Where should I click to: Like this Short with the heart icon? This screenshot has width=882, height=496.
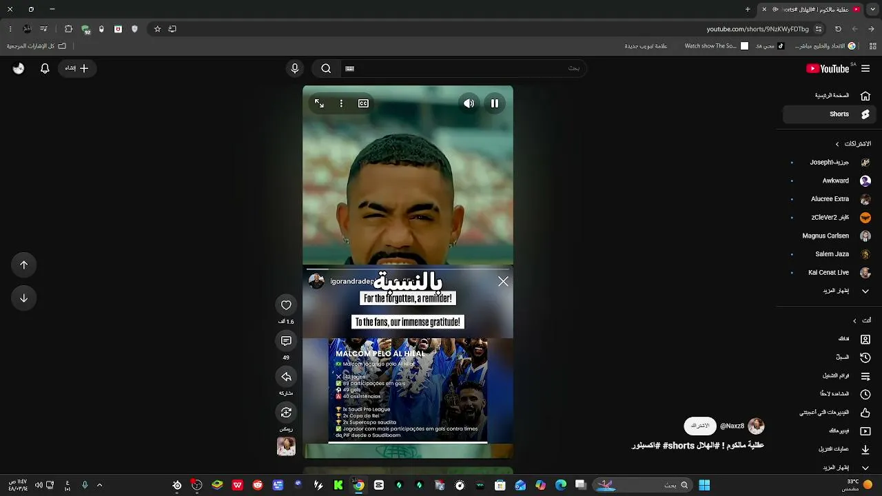[286, 305]
